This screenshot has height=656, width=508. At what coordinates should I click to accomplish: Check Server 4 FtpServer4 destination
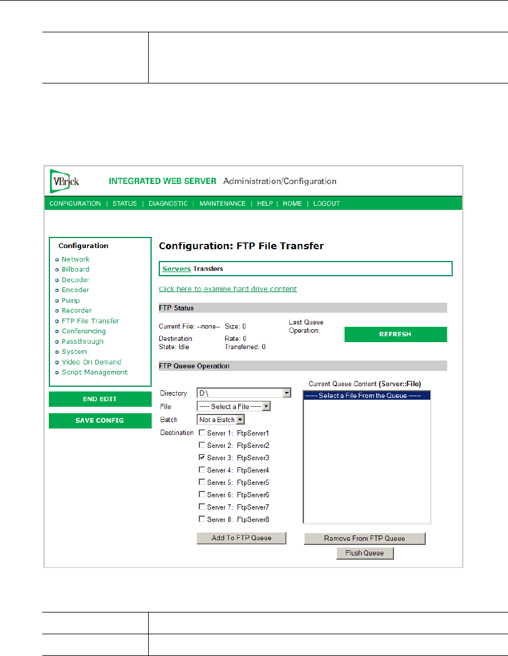point(202,470)
